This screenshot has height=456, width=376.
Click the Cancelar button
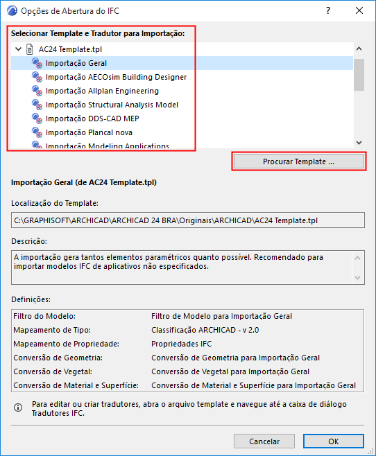(264, 441)
